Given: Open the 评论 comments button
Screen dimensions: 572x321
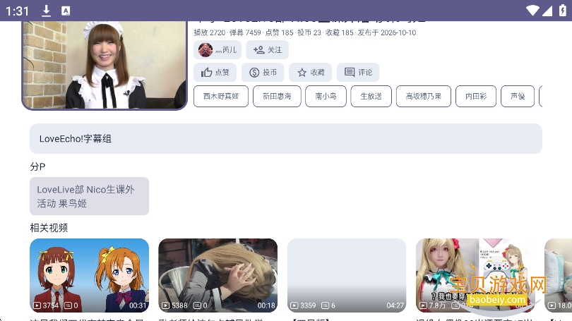Looking at the screenshot, I should pos(358,72).
